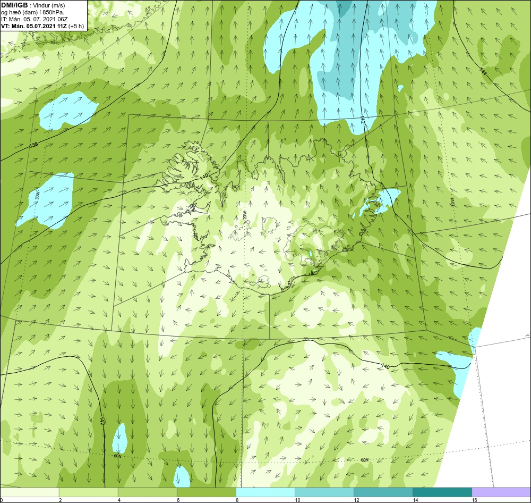Click the '142' contour label north of Iceland
Viewport: 531px width, 503px height.
point(363,120)
